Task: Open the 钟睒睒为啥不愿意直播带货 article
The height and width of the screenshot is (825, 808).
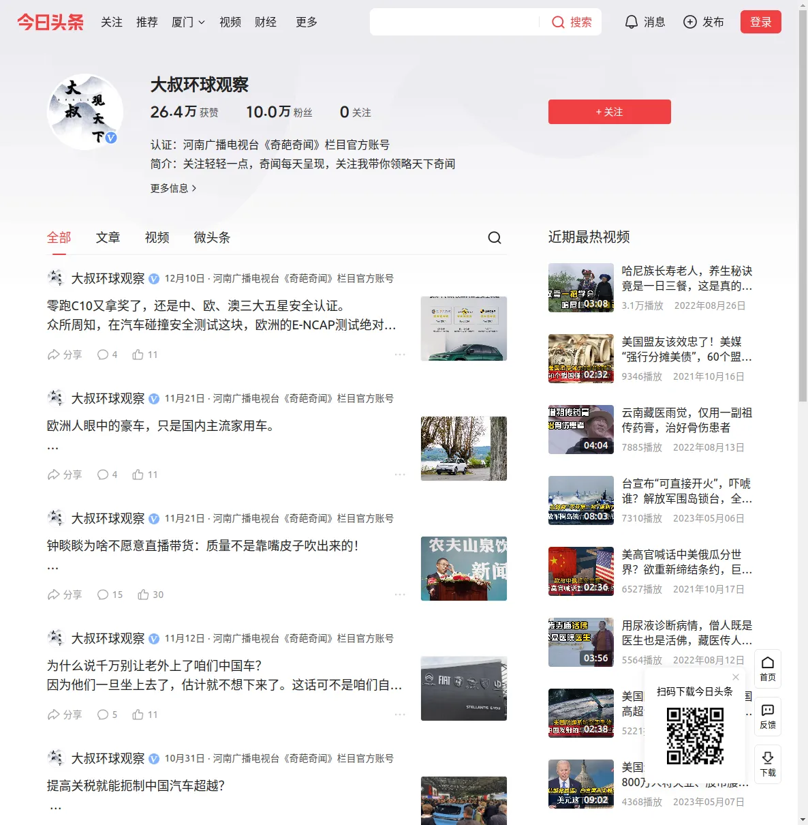Action: (x=202, y=545)
